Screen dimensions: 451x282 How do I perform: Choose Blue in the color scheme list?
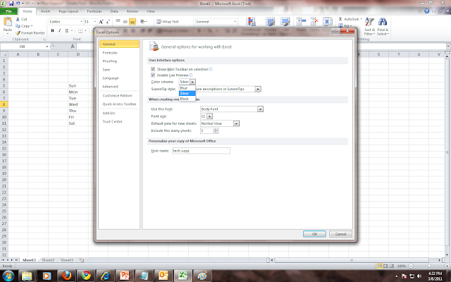[187, 88]
